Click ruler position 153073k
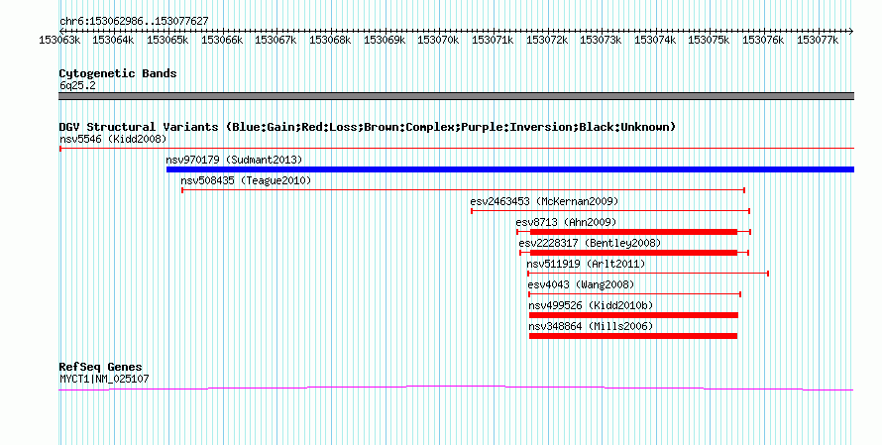Viewport: 882px width, 445px height. pos(601,41)
